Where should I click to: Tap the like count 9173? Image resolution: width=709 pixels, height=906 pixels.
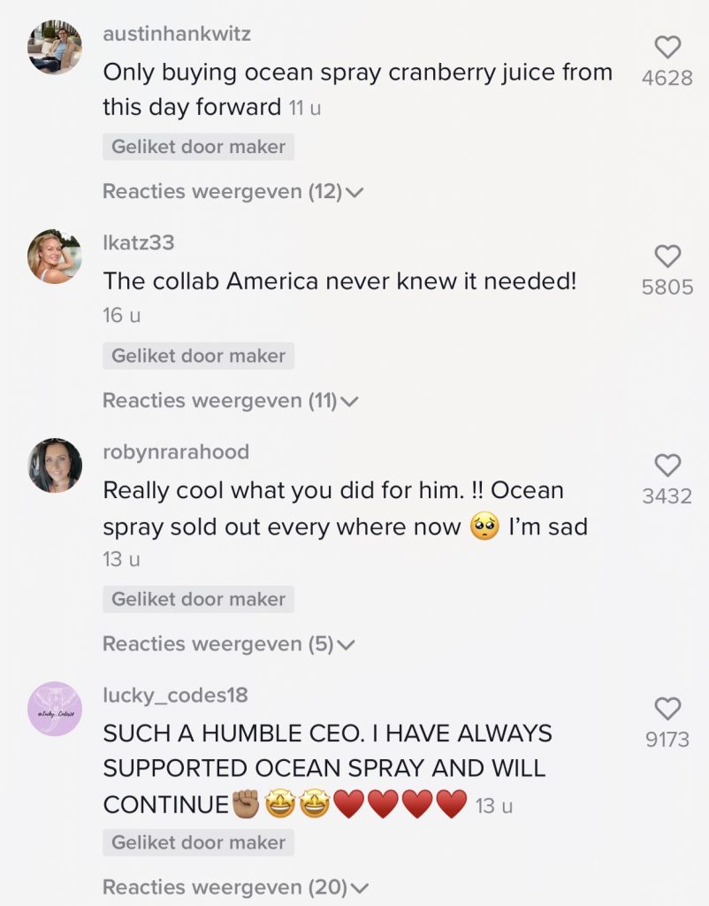click(667, 740)
